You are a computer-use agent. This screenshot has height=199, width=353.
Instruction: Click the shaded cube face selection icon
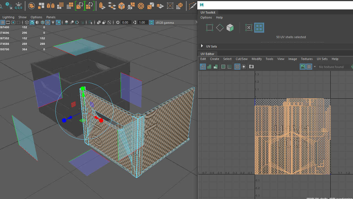coord(230,28)
